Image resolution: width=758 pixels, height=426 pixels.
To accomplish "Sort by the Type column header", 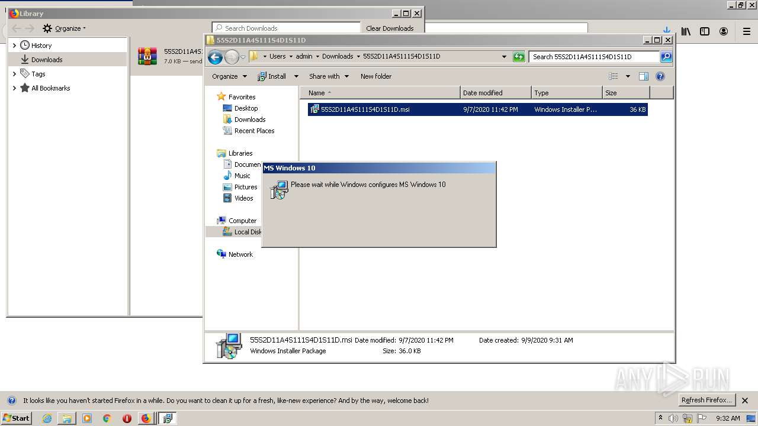I will pos(567,93).
